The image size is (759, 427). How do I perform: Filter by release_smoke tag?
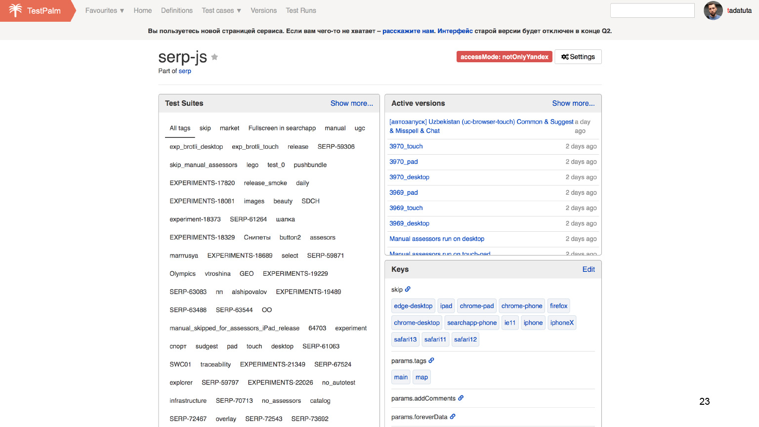point(265,183)
